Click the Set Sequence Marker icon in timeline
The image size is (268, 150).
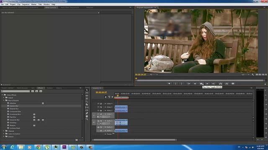click(112, 97)
